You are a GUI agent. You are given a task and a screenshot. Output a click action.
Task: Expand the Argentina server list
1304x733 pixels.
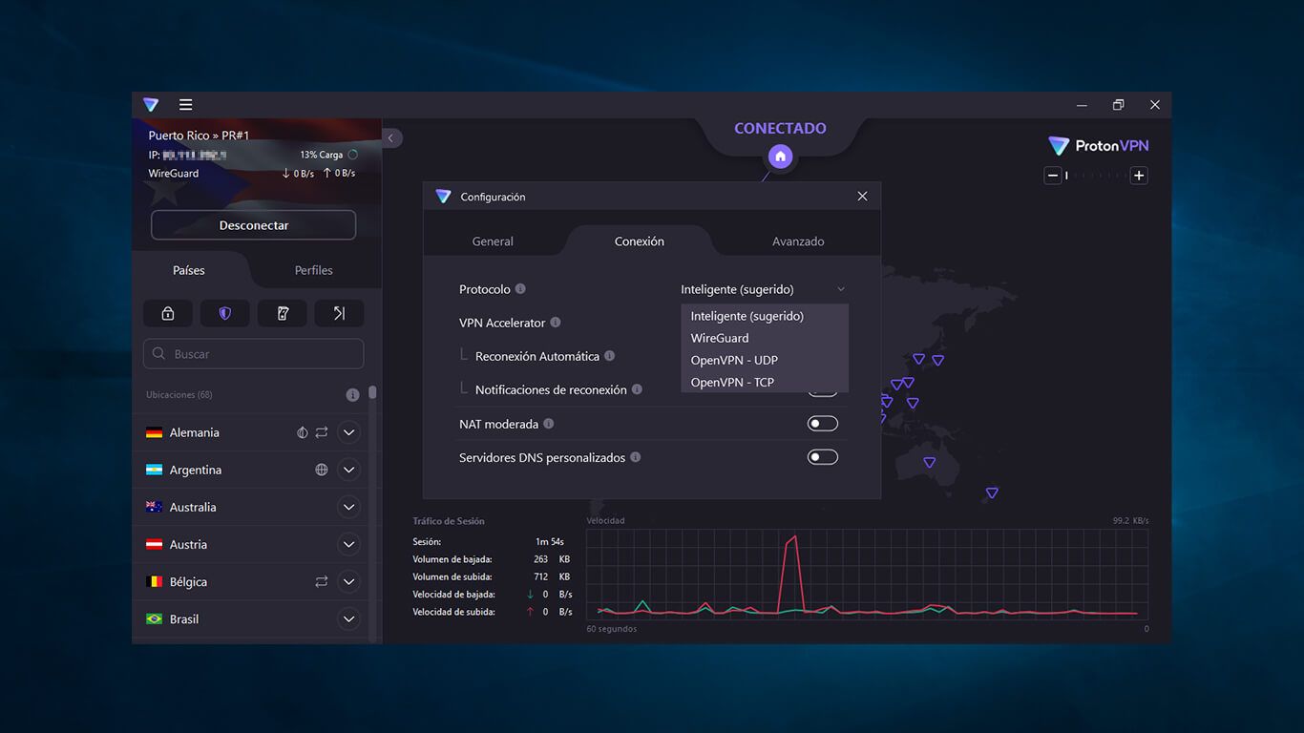pyautogui.click(x=348, y=470)
